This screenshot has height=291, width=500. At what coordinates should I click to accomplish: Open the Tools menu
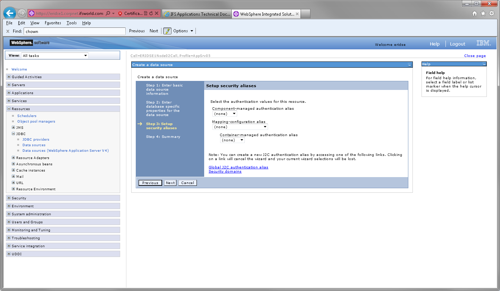pyautogui.click(x=72, y=23)
